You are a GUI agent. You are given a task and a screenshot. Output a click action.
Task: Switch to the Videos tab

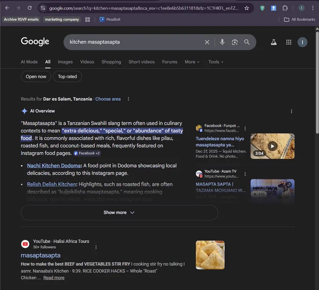pos(87,62)
